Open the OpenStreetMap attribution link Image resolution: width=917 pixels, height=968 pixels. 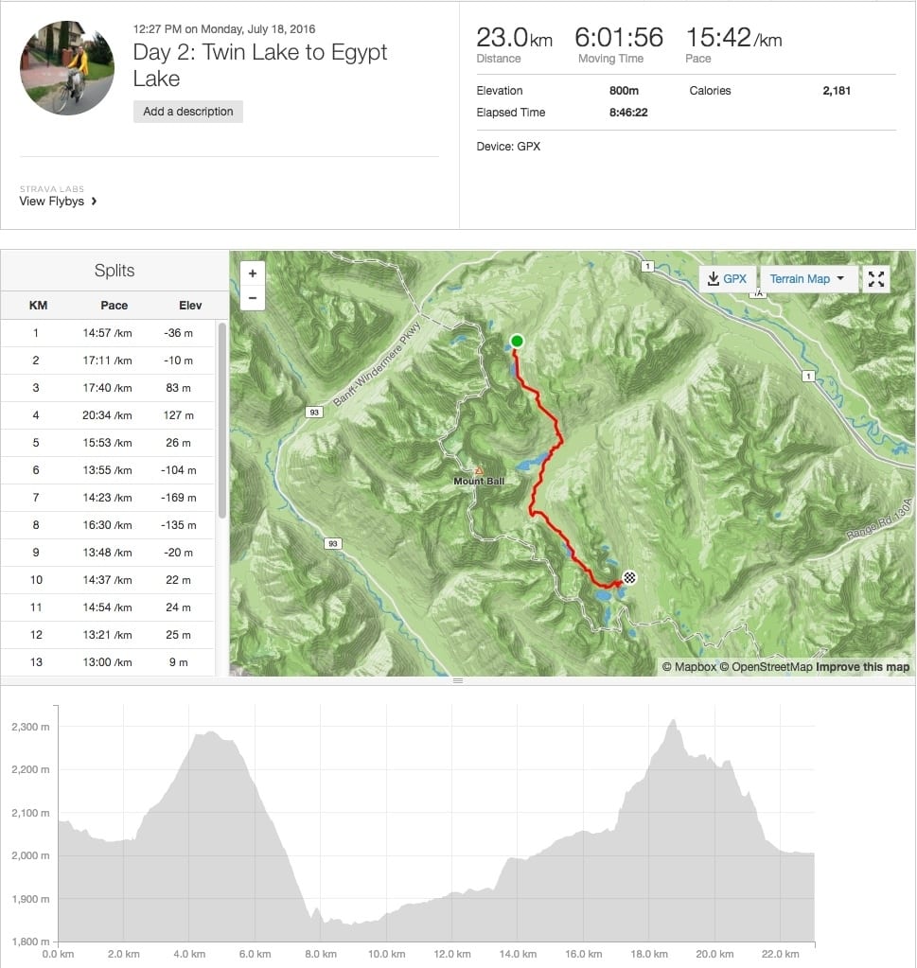coord(766,667)
